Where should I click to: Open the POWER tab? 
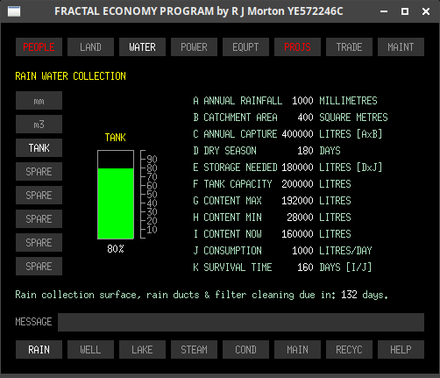point(194,46)
